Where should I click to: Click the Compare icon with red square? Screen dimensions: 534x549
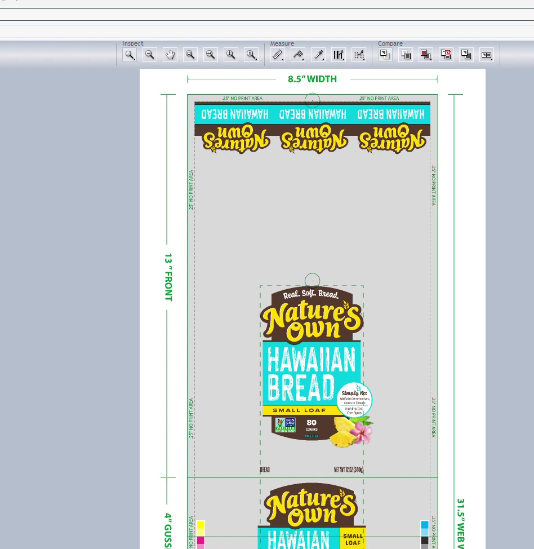point(426,55)
